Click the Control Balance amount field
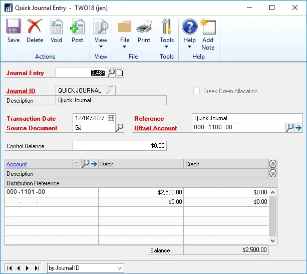307x274 pixels. (x=119, y=146)
